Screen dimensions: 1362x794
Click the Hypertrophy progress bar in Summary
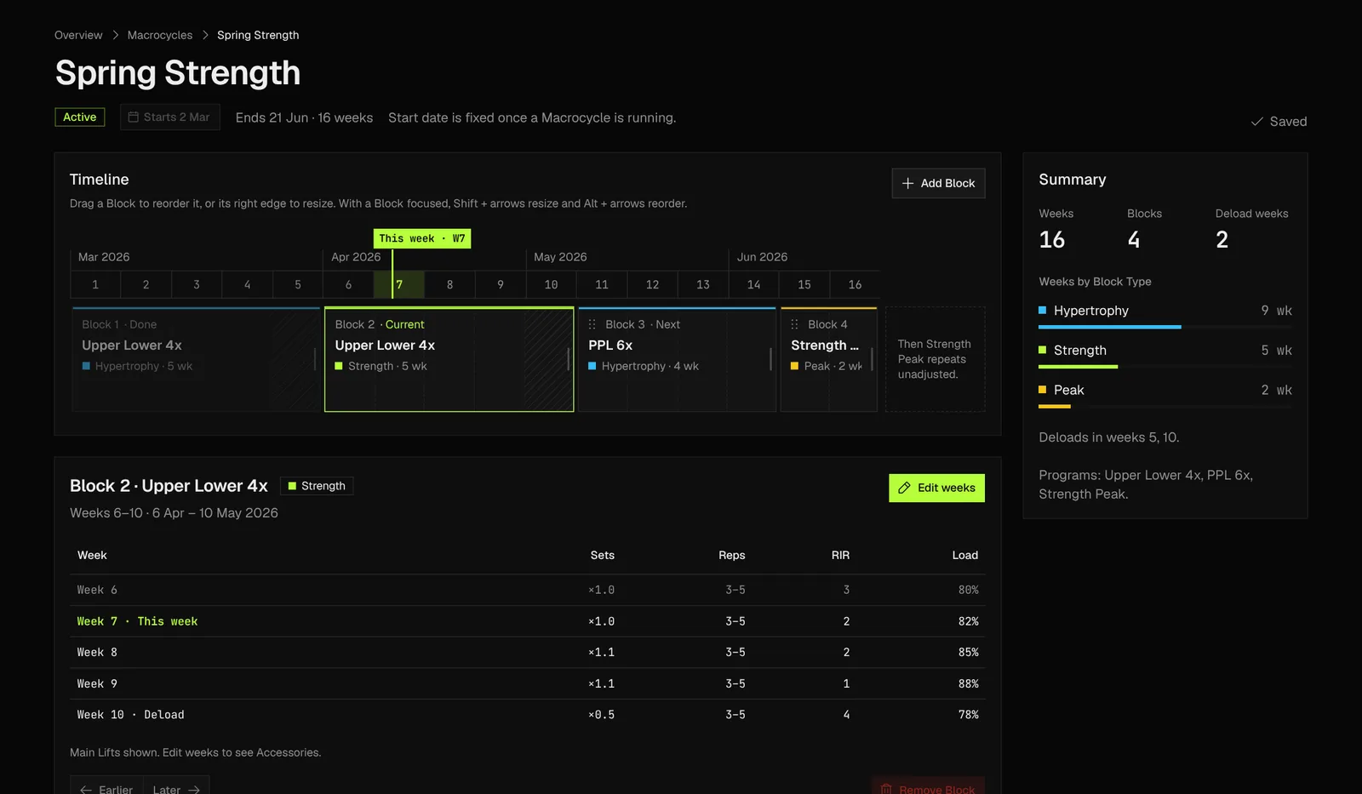(x=1165, y=327)
